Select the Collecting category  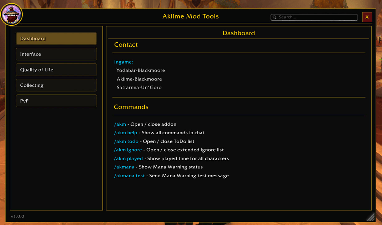[56, 85]
